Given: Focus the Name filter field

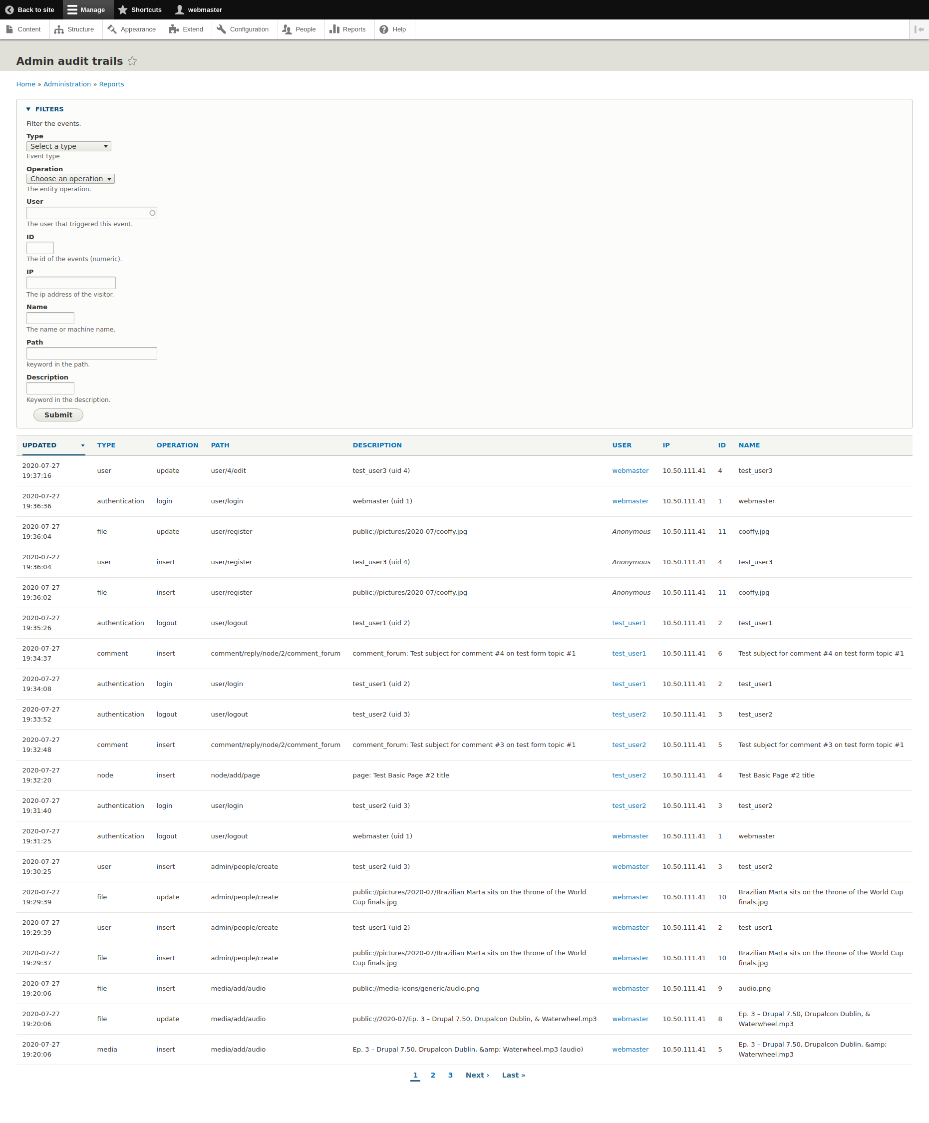Looking at the screenshot, I should pyautogui.click(x=50, y=318).
